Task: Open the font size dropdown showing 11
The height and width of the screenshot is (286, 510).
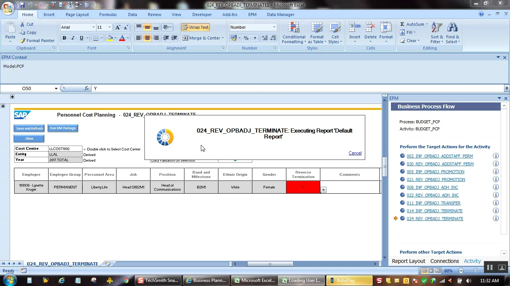Action: (x=109, y=27)
